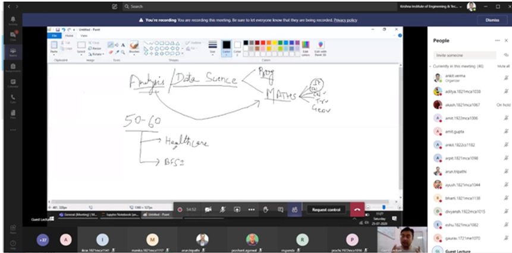Raise your hand in the meeting
Screen dimensions: 512x253
tap(265, 210)
